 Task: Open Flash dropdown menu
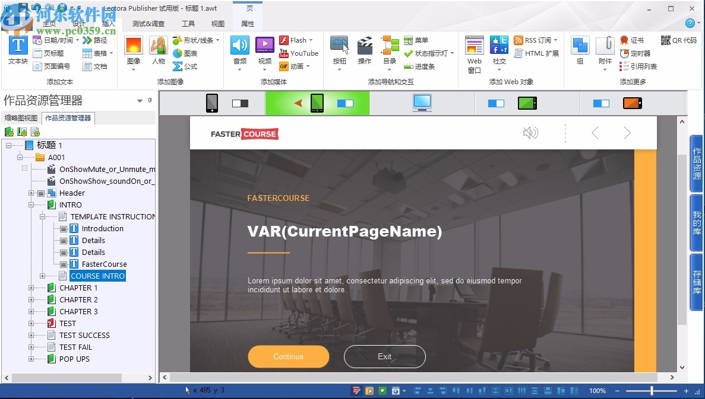[311, 40]
